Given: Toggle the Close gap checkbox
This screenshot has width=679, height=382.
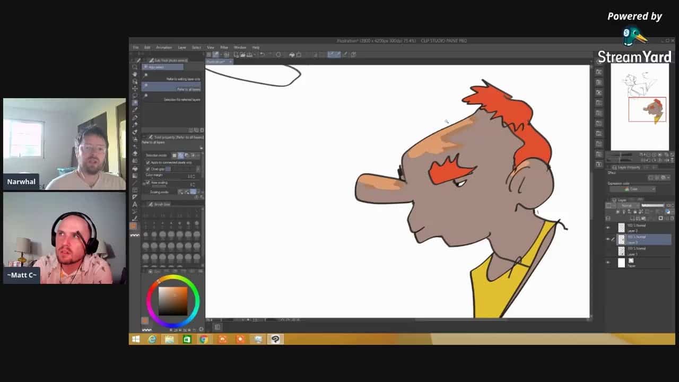Looking at the screenshot, I should (x=148, y=169).
